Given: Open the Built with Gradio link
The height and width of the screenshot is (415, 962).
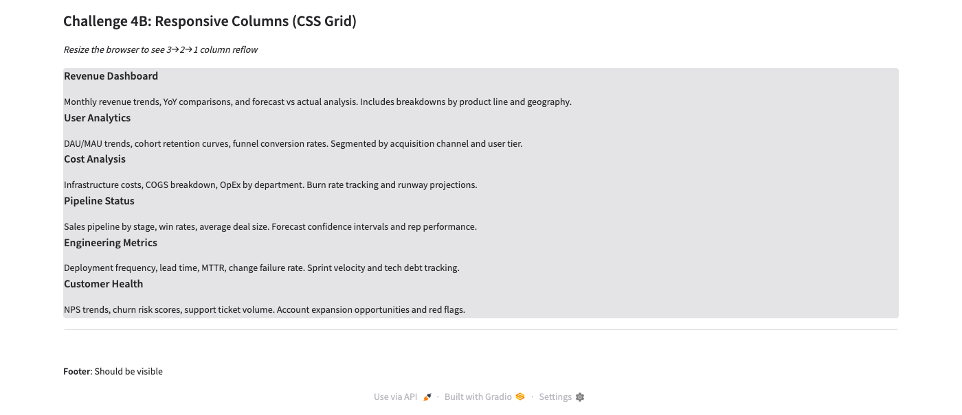Looking at the screenshot, I should (478, 397).
